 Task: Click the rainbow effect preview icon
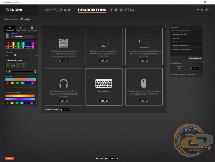8,36
